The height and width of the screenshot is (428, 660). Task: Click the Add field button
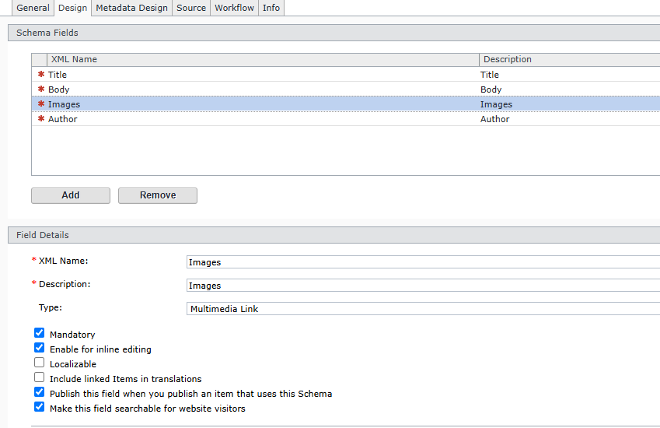[71, 195]
